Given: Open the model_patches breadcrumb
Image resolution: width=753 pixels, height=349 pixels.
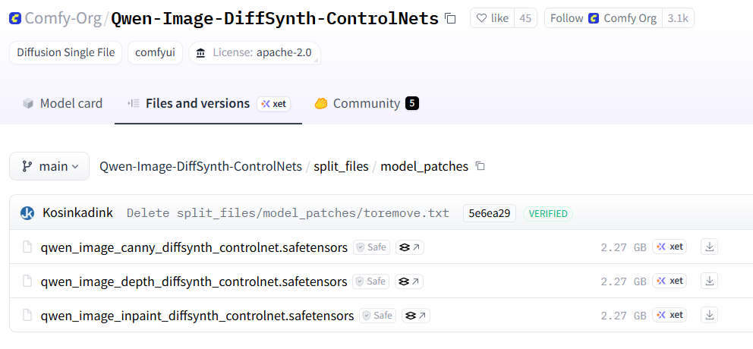Looking at the screenshot, I should coord(424,167).
